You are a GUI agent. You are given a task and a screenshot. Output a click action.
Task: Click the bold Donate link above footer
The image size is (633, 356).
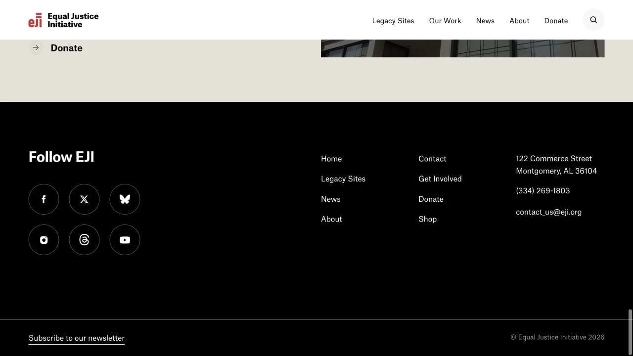(x=67, y=48)
